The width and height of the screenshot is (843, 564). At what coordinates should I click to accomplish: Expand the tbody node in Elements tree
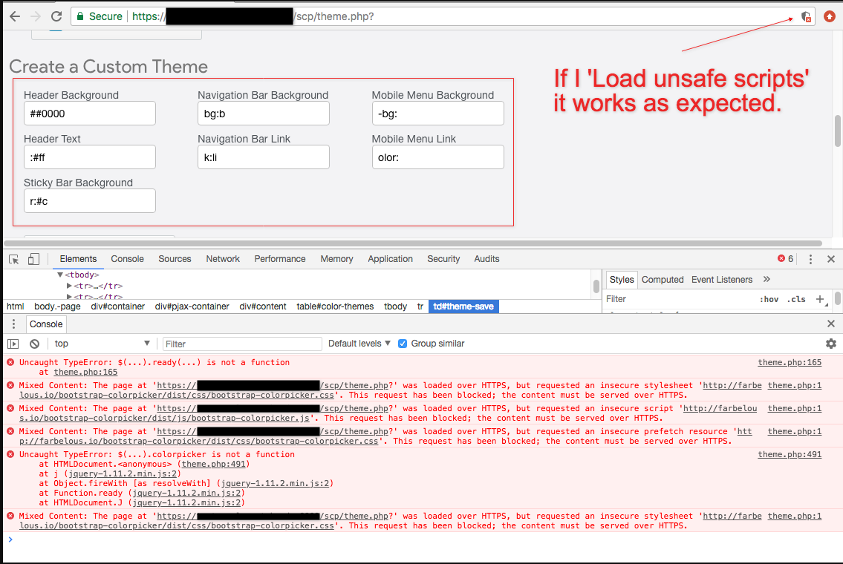pos(61,275)
